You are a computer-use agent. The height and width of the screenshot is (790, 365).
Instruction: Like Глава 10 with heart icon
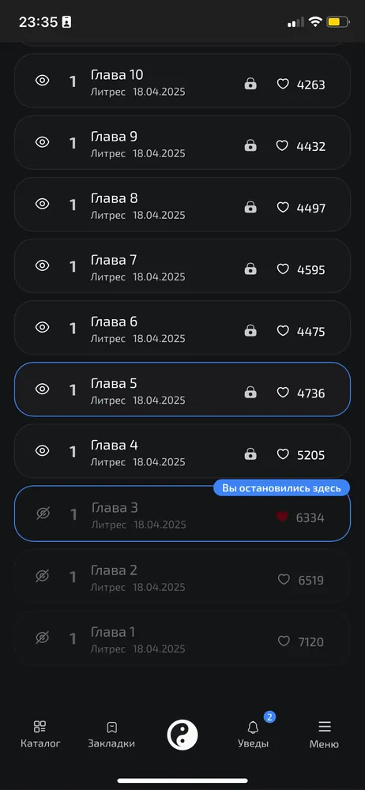[283, 84]
